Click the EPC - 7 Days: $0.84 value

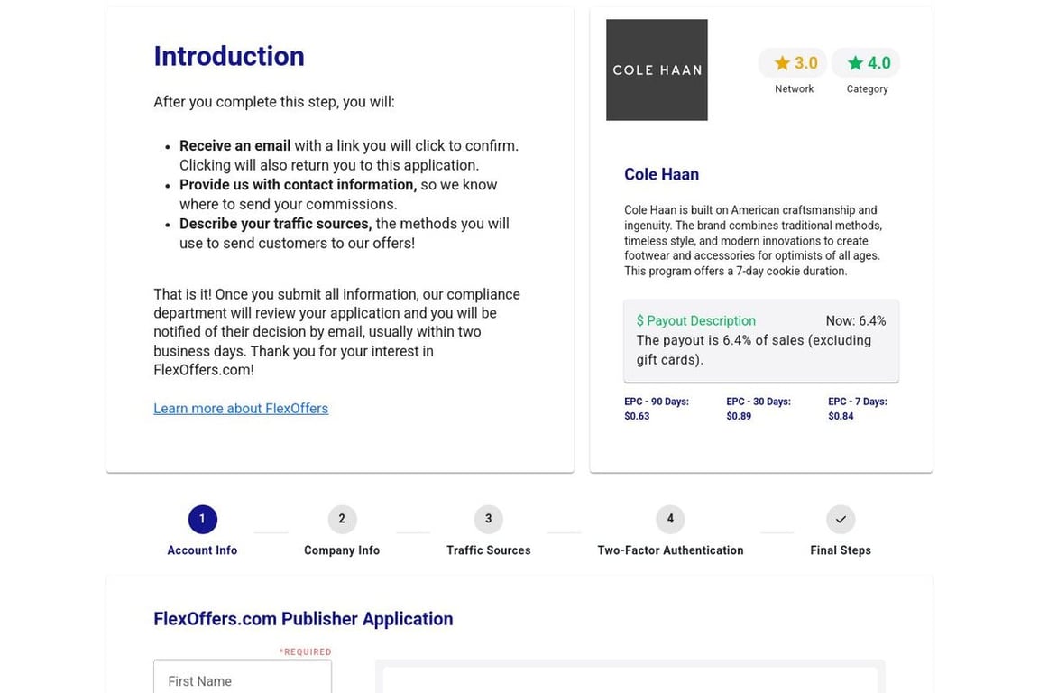[858, 409]
